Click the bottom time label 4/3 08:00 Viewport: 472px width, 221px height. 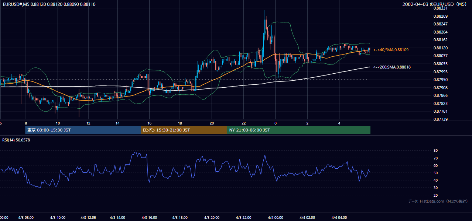pyautogui.click(x=26, y=218)
